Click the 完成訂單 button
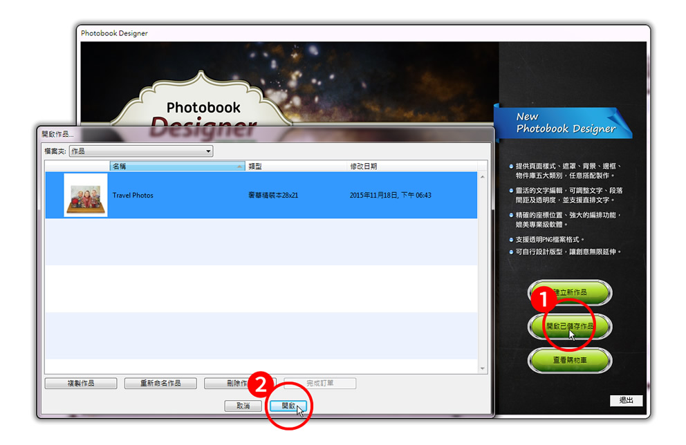 (x=319, y=384)
